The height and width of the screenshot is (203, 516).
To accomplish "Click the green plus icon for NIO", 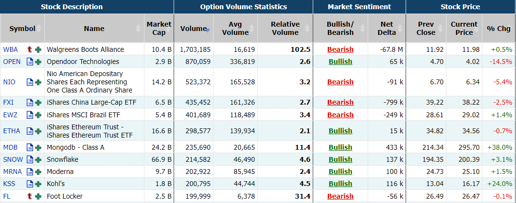I will tap(38, 82).
